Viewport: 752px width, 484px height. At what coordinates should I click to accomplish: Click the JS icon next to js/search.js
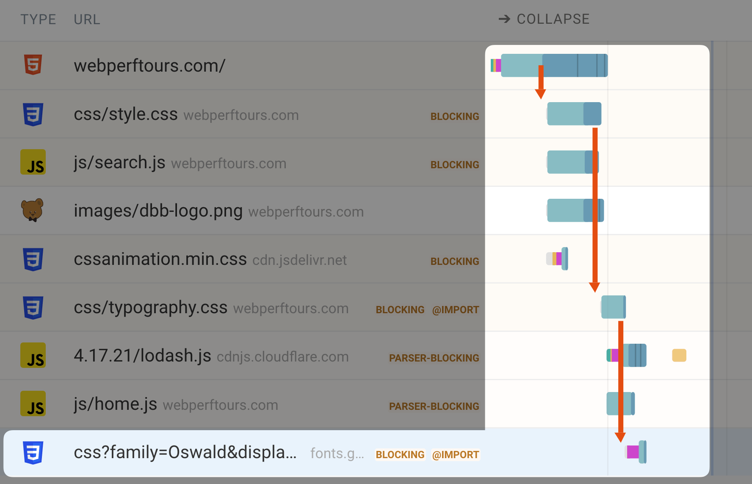pos(33,162)
